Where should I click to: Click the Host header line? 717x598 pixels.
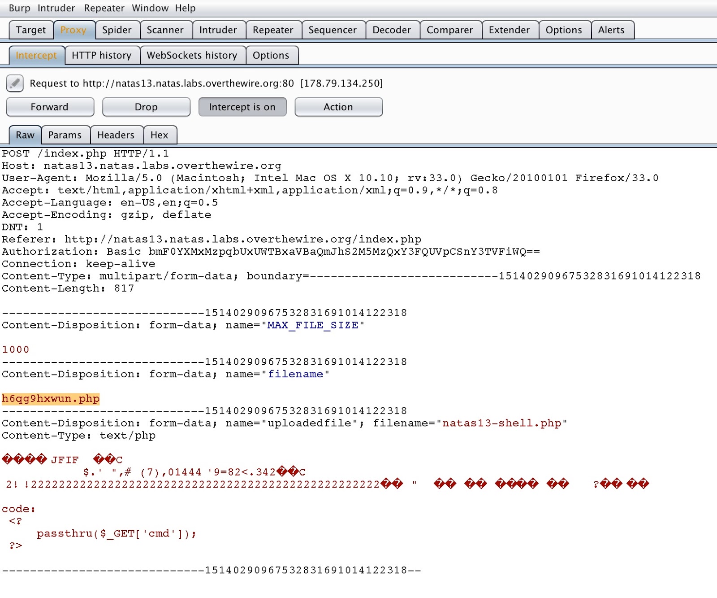tap(142, 166)
